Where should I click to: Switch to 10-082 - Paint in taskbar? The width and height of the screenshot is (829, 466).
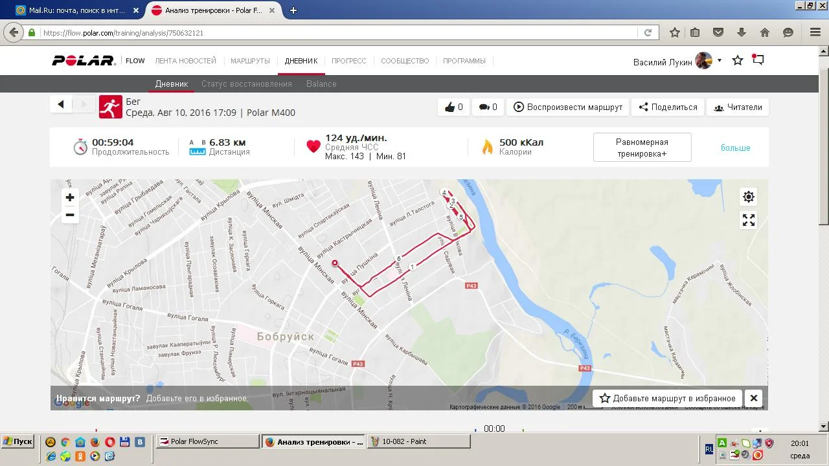420,441
